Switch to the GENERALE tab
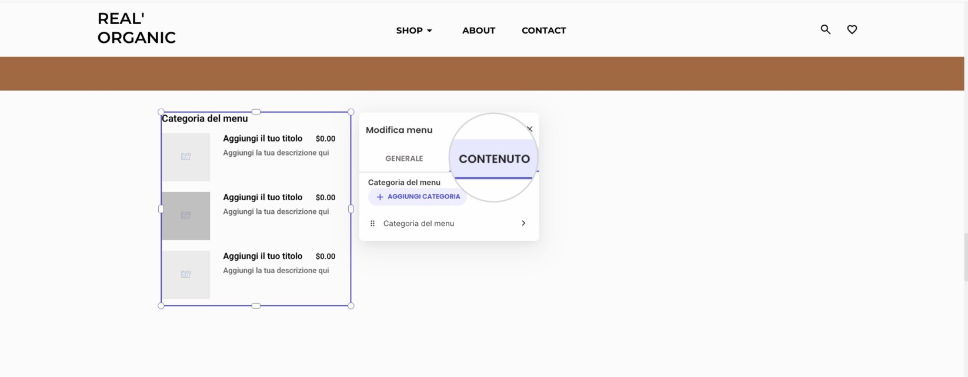Image resolution: width=968 pixels, height=377 pixels. 404,159
